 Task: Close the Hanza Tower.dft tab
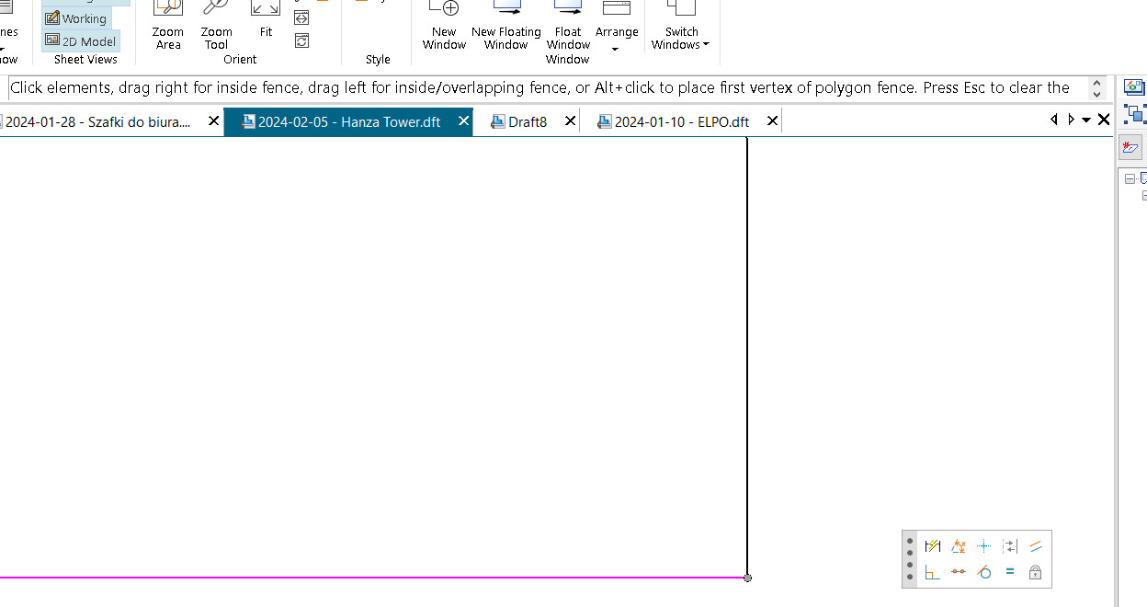(x=464, y=120)
